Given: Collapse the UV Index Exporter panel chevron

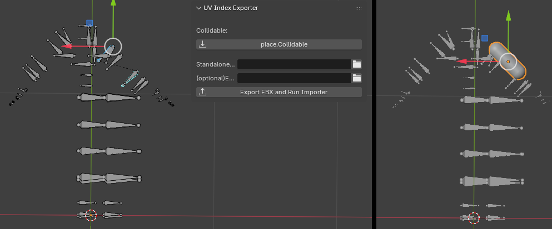Looking at the screenshot, I should pos(199,8).
